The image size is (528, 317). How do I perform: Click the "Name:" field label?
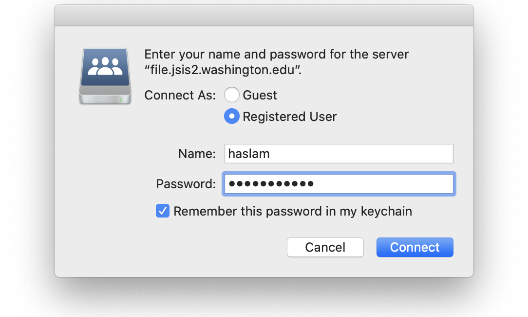coord(197,154)
